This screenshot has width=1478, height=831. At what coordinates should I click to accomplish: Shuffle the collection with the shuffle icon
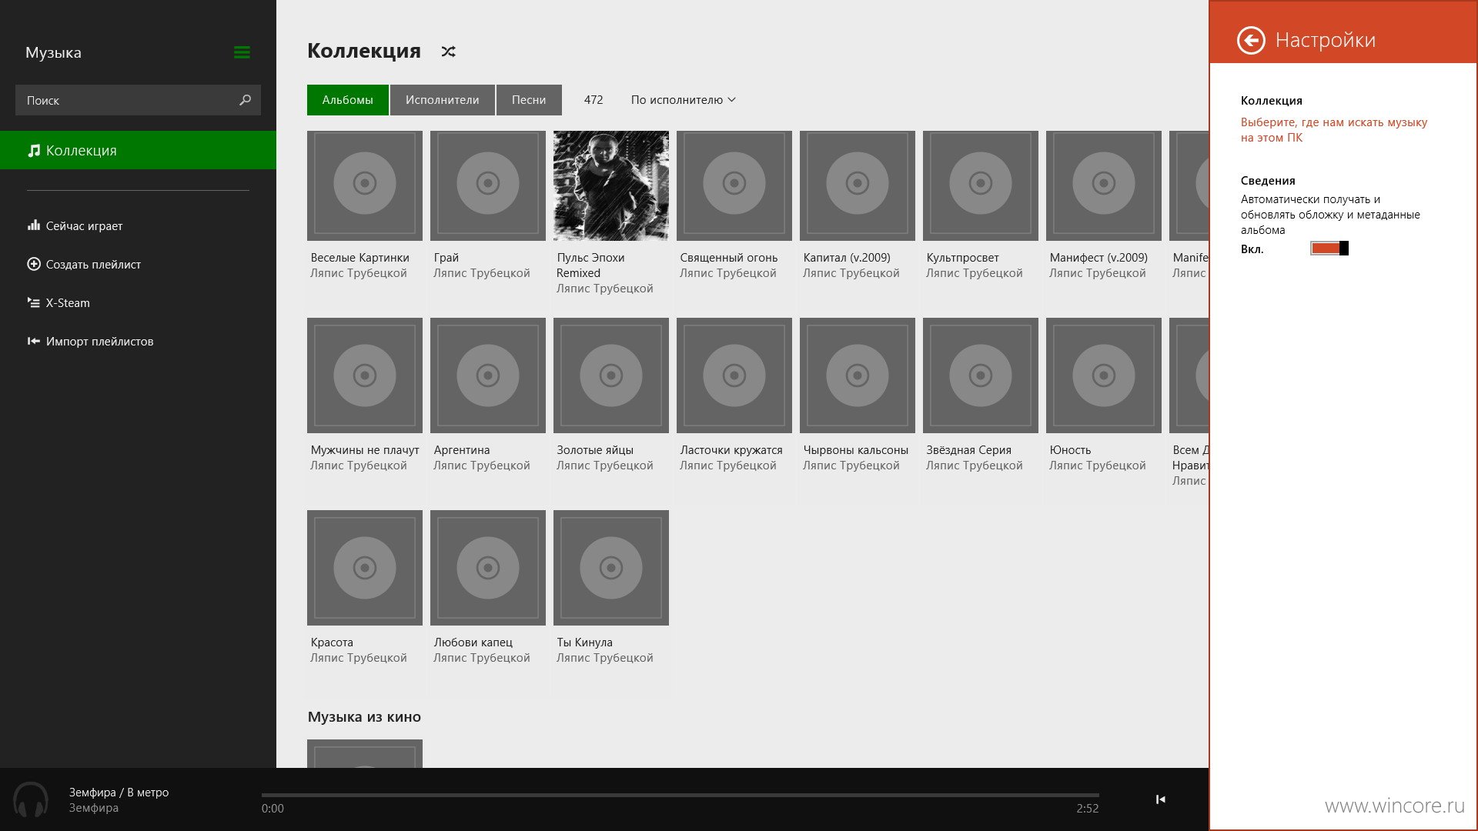click(448, 52)
